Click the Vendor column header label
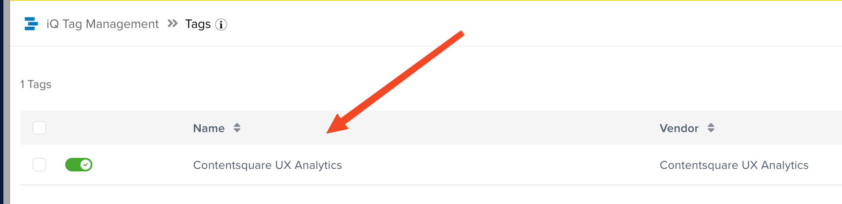This screenshot has width=842, height=204. coord(679,128)
